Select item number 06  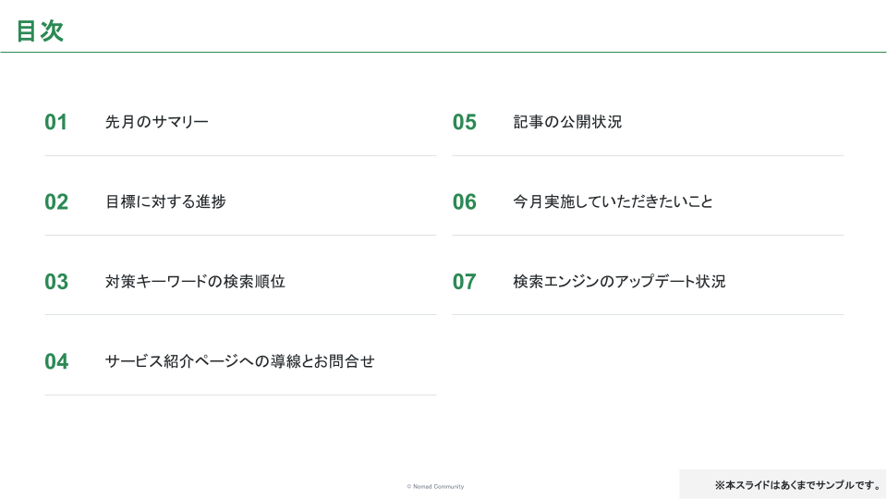point(465,202)
